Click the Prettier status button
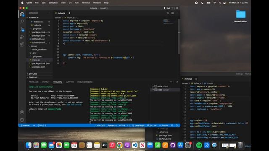This screenshot has width=269, height=151. point(164,125)
